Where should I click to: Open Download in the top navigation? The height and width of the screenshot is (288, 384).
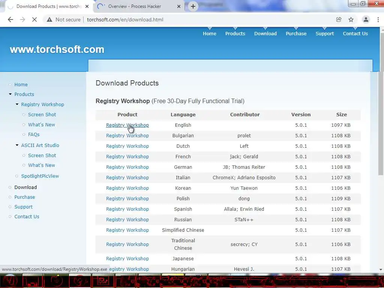click(x=265, y=33)
